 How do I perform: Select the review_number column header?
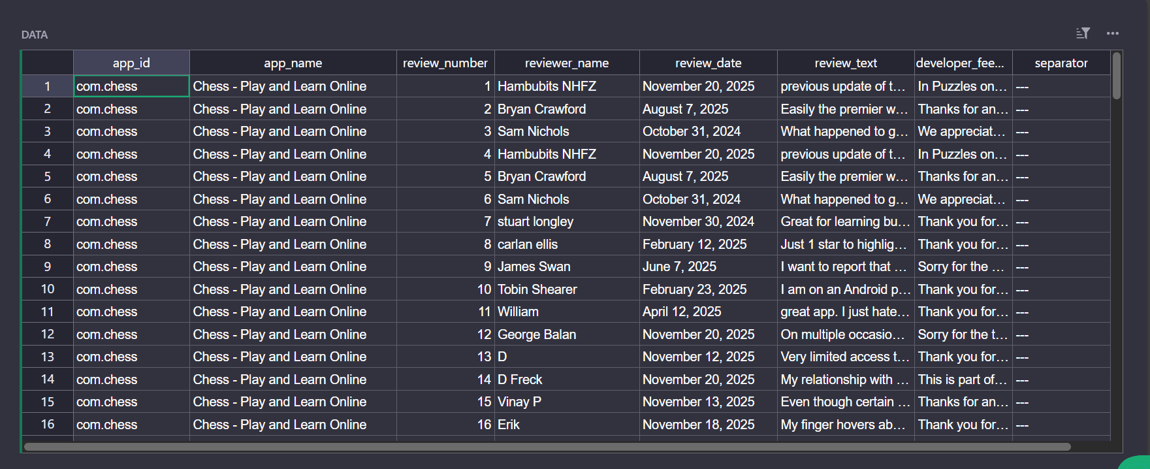(445, 63)
